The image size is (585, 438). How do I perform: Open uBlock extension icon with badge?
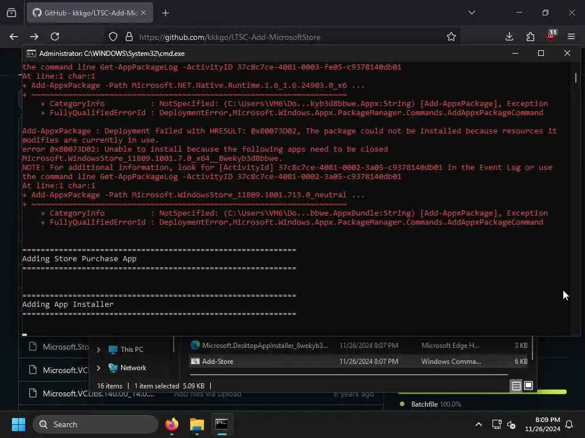(551, 35)
